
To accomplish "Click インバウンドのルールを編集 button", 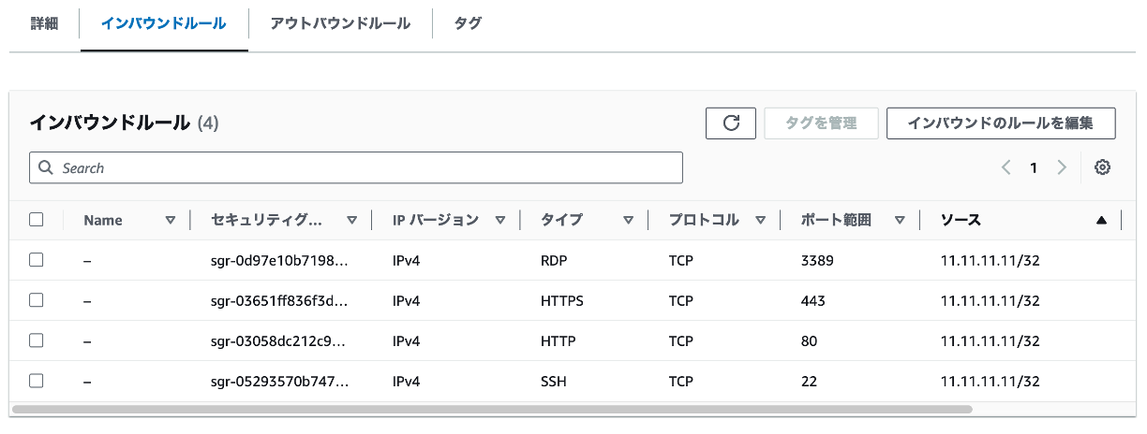I will click(x=1001, y=123).
